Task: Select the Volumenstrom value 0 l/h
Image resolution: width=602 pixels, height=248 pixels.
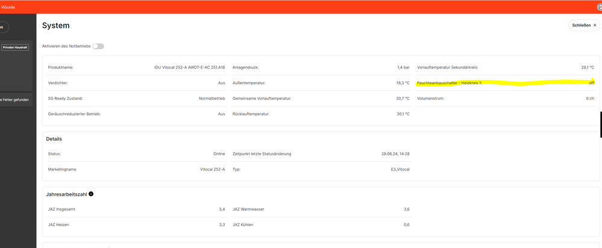Action: tap(589, 98)
